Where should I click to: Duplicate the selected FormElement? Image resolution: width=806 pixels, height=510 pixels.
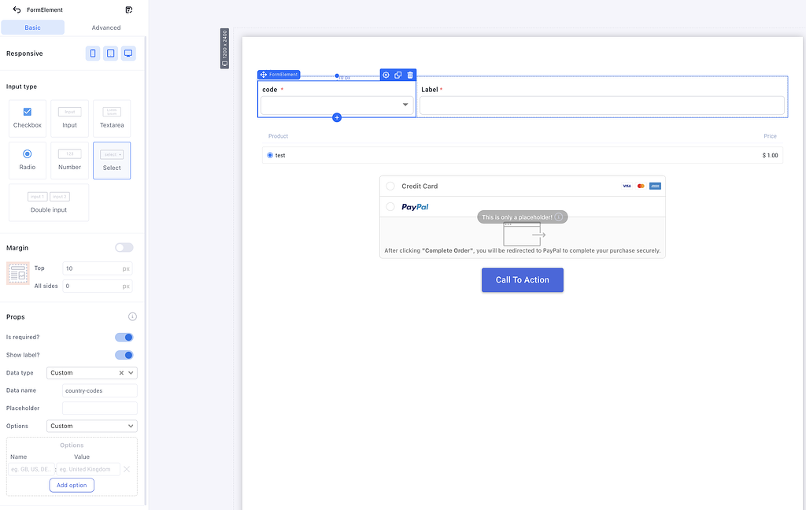tap(398, 75)
